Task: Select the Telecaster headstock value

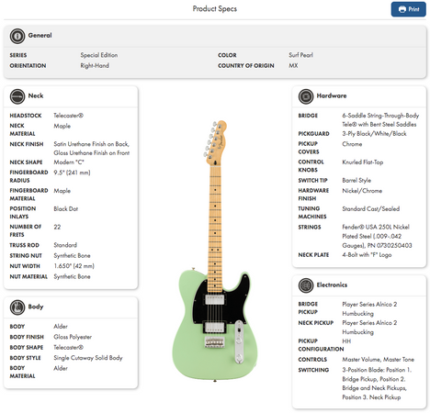Action: pyautogui.click(x=69, y=116)
